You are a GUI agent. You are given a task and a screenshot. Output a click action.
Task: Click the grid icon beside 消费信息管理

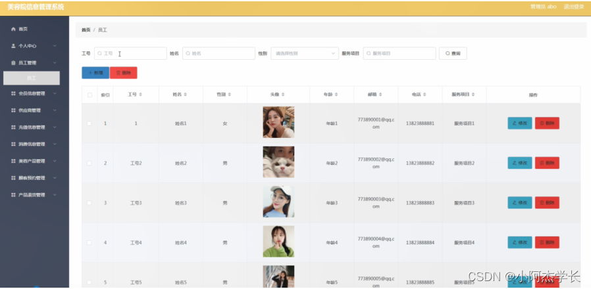[x=13, y=144]
